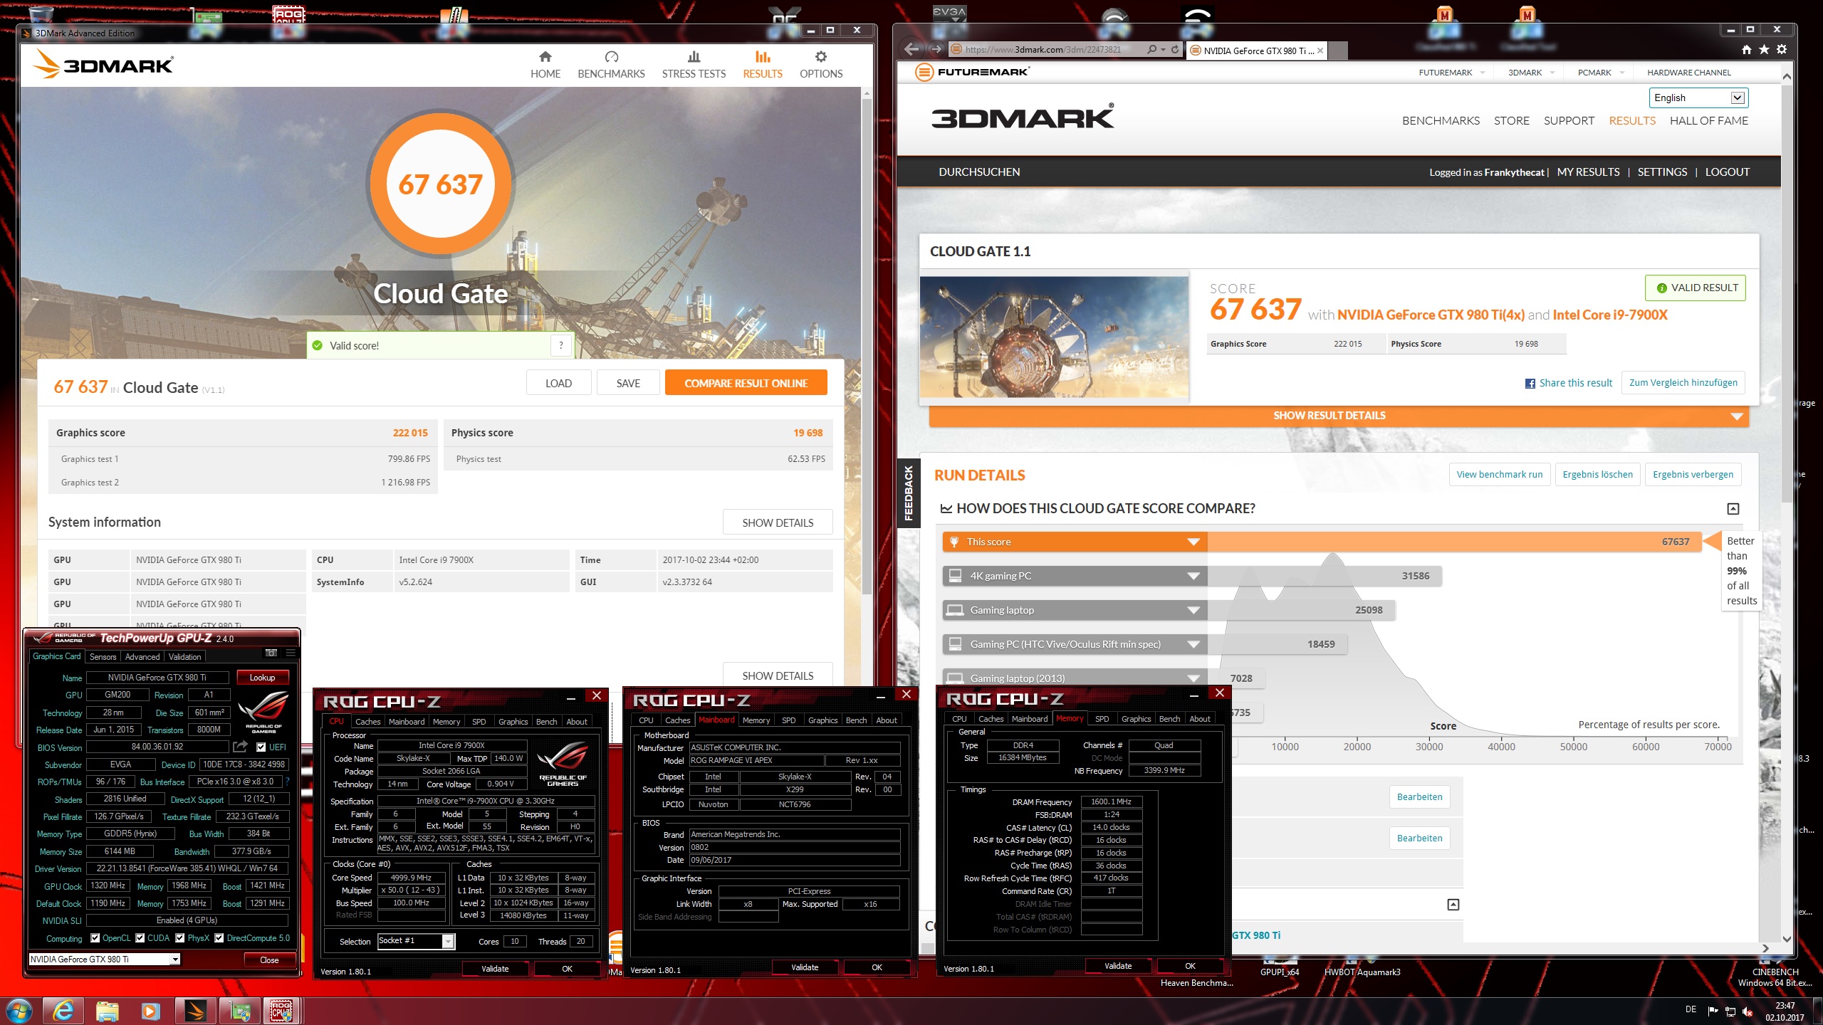Collapse the score comparison section icon
The height and width of the screenshot is (1025, 1823).
(1733, 509)
